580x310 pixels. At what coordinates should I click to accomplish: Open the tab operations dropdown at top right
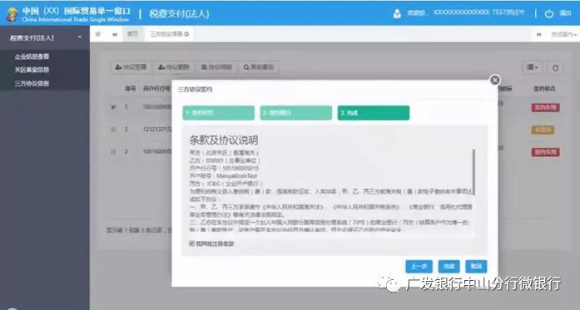click(x=563, y=34)
